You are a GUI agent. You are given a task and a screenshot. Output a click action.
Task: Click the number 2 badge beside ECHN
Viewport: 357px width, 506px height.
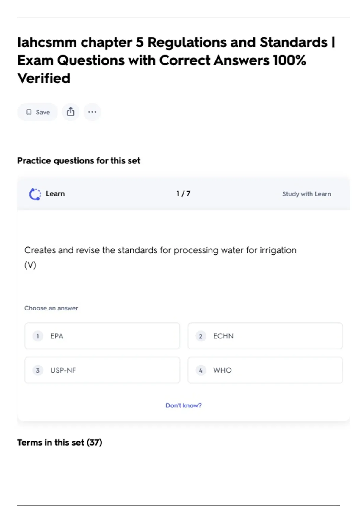coord(201,336)
